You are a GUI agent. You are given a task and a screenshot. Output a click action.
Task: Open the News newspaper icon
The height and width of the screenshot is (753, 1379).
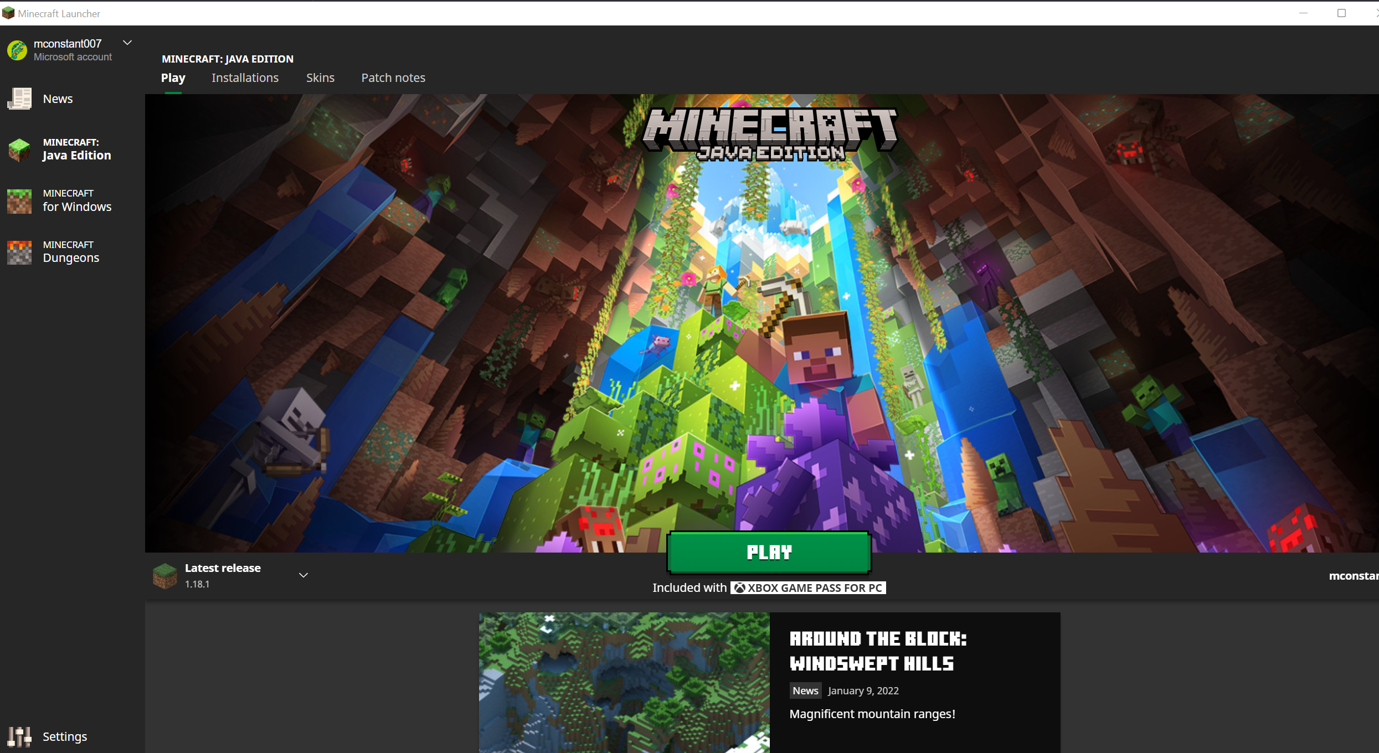(x=19, y=99)
